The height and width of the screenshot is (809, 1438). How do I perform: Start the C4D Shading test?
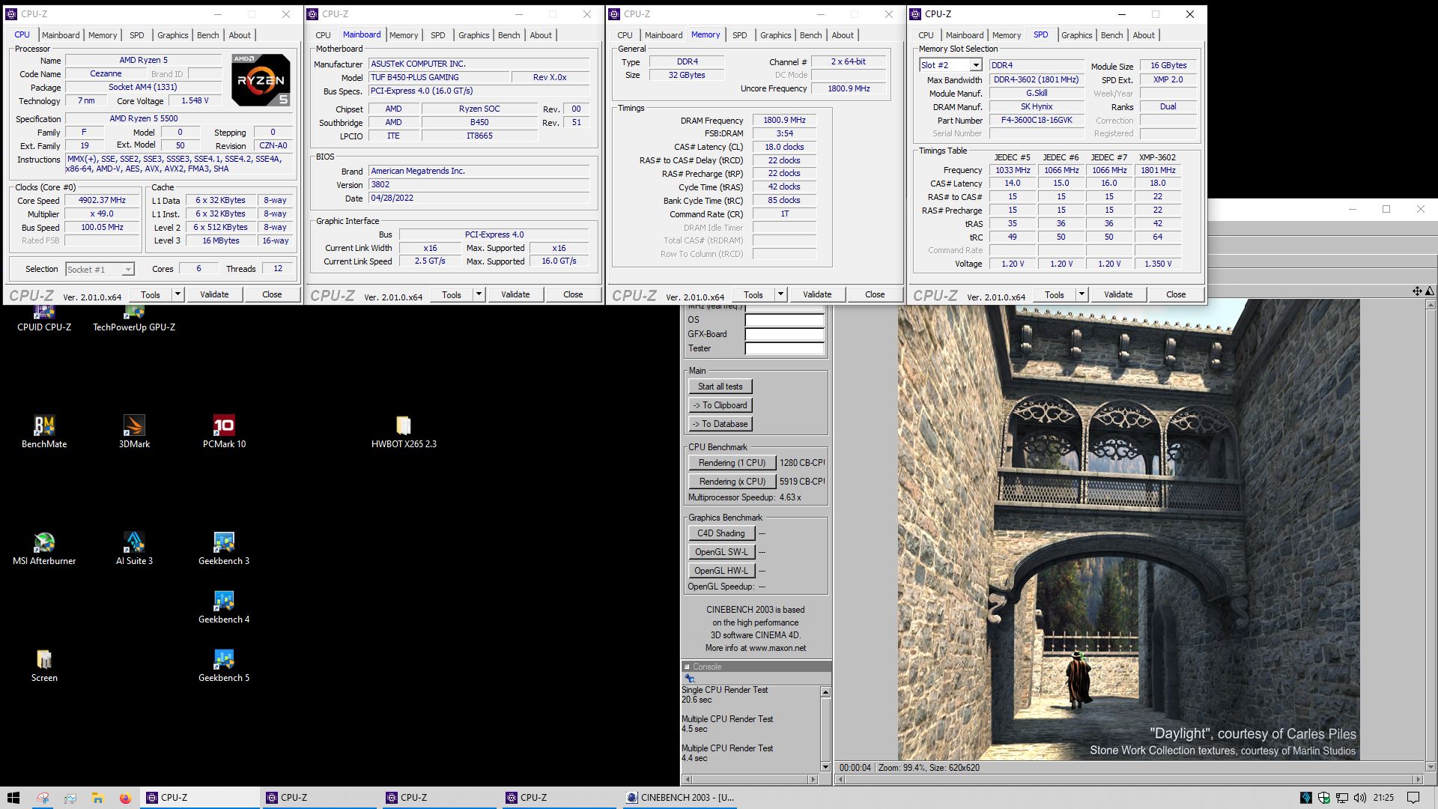tap(721, 533)
